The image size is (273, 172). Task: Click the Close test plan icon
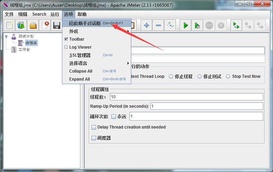[45, 25]
